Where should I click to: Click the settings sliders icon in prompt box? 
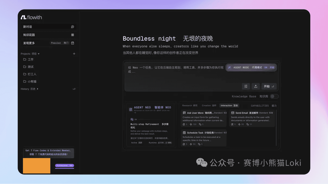click(246, 86)
